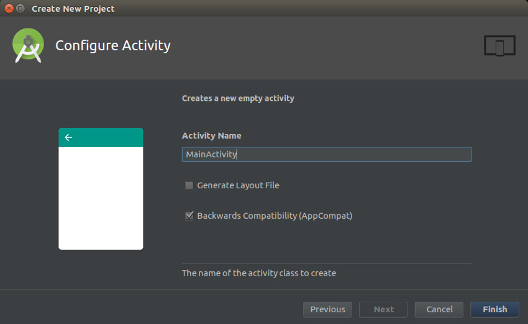Screen dimensions: 528x324
Task: Click the "Configure Activity" heading text
Action: pyautogui.click(x=113, y=46)
